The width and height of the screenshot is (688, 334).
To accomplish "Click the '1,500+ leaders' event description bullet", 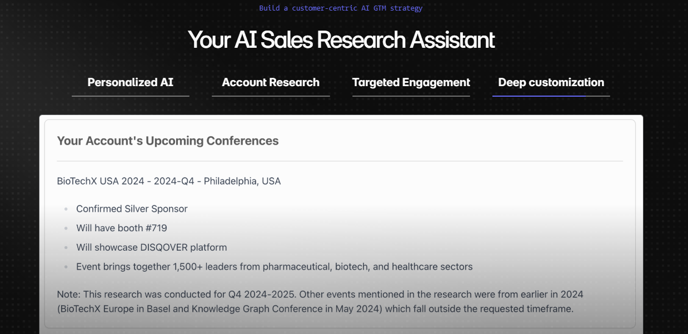I will [x=275, y=267].
